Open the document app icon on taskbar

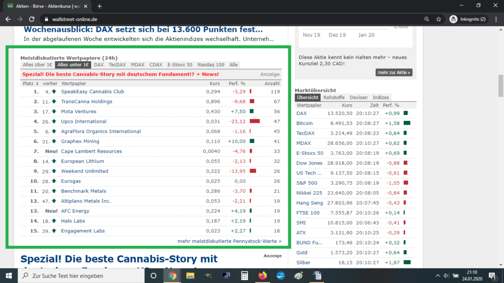point(317,276)
